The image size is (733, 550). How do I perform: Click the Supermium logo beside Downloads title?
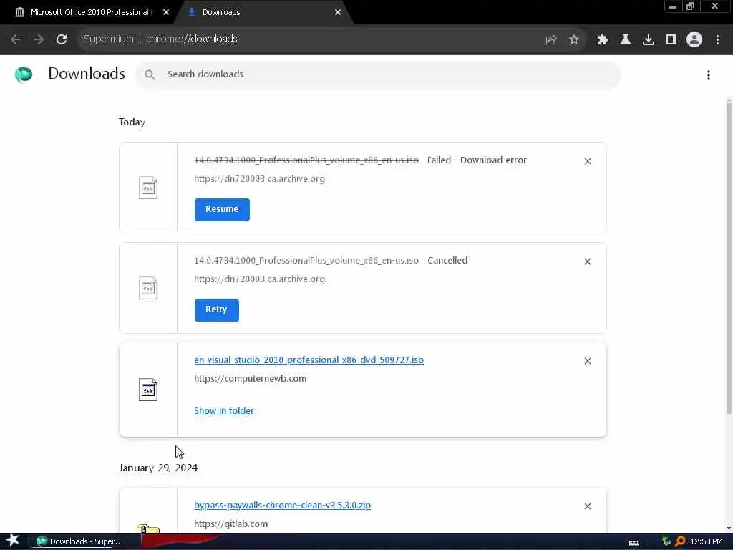coord(24,74)
